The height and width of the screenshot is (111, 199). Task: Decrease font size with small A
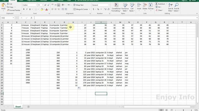tap(49, 5)
